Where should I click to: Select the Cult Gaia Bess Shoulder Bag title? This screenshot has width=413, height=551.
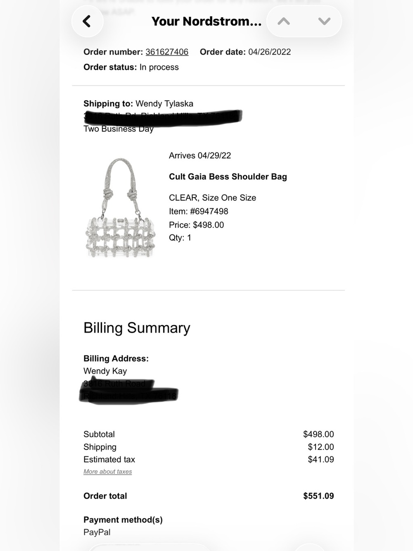(x=228, y=177)
